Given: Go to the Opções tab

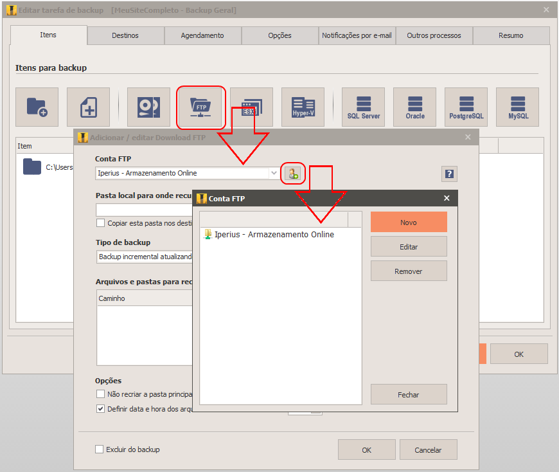Looking at the screenshot, I should tap(280, 35).
